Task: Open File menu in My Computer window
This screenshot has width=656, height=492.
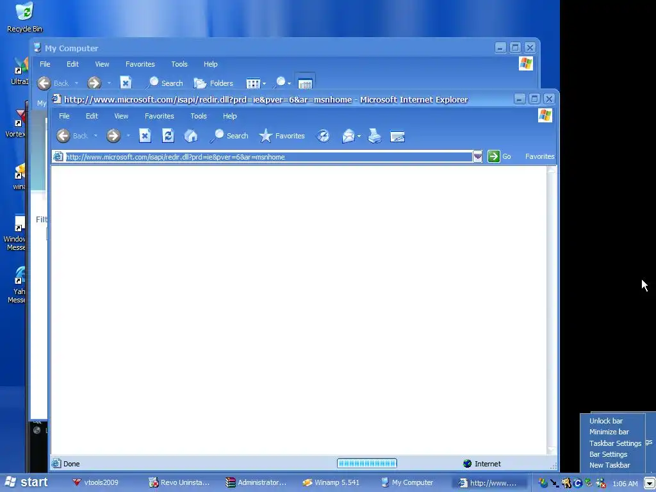Action: (x=45, y=64)
